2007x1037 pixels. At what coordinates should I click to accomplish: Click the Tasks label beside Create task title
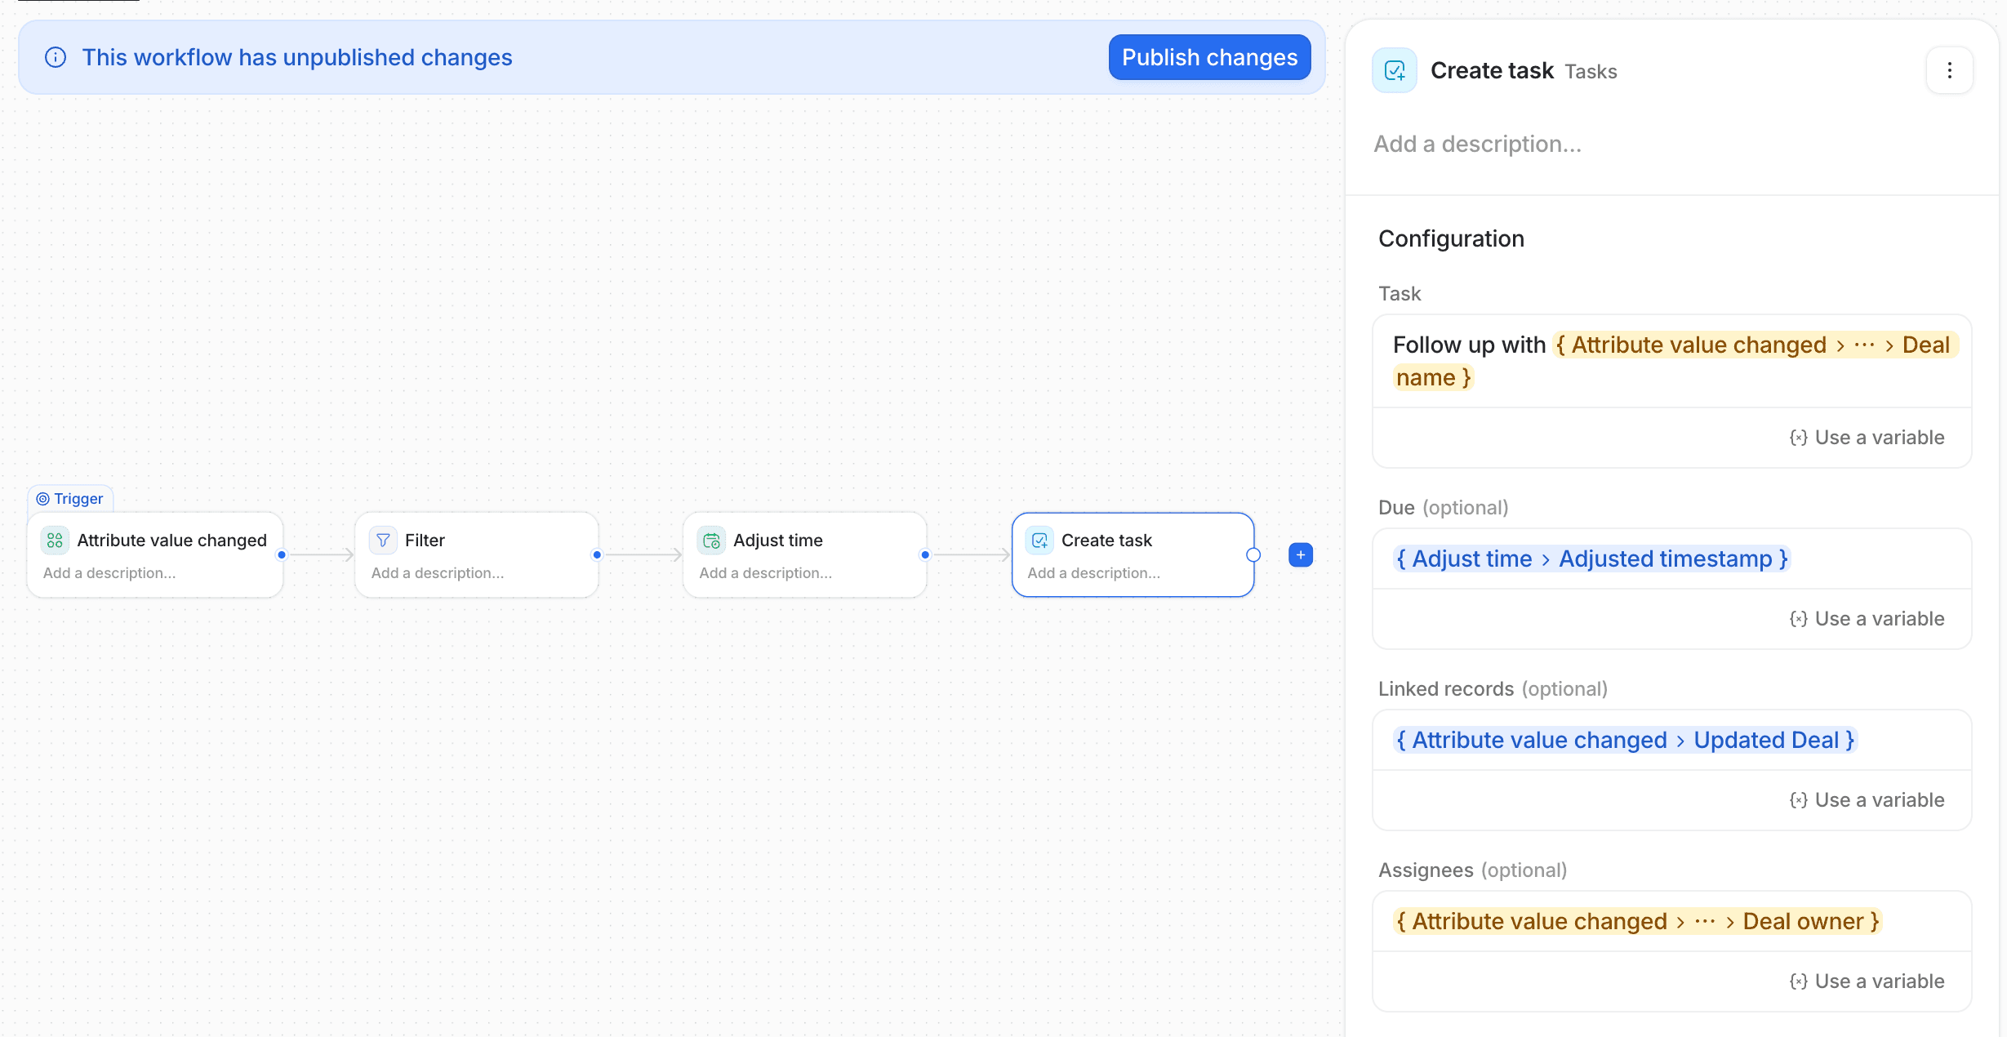click(1591, 72)
